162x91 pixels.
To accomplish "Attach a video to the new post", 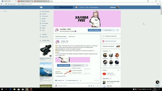I will point(91,86).
